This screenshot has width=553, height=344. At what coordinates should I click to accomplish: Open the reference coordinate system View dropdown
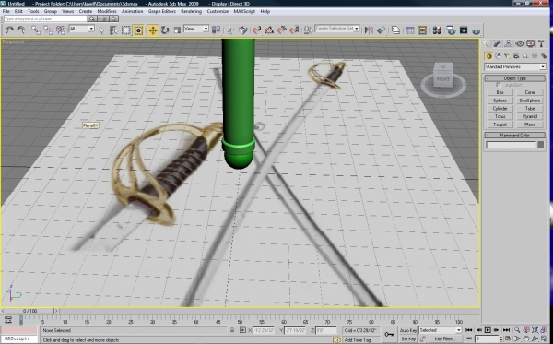(196, 29)
